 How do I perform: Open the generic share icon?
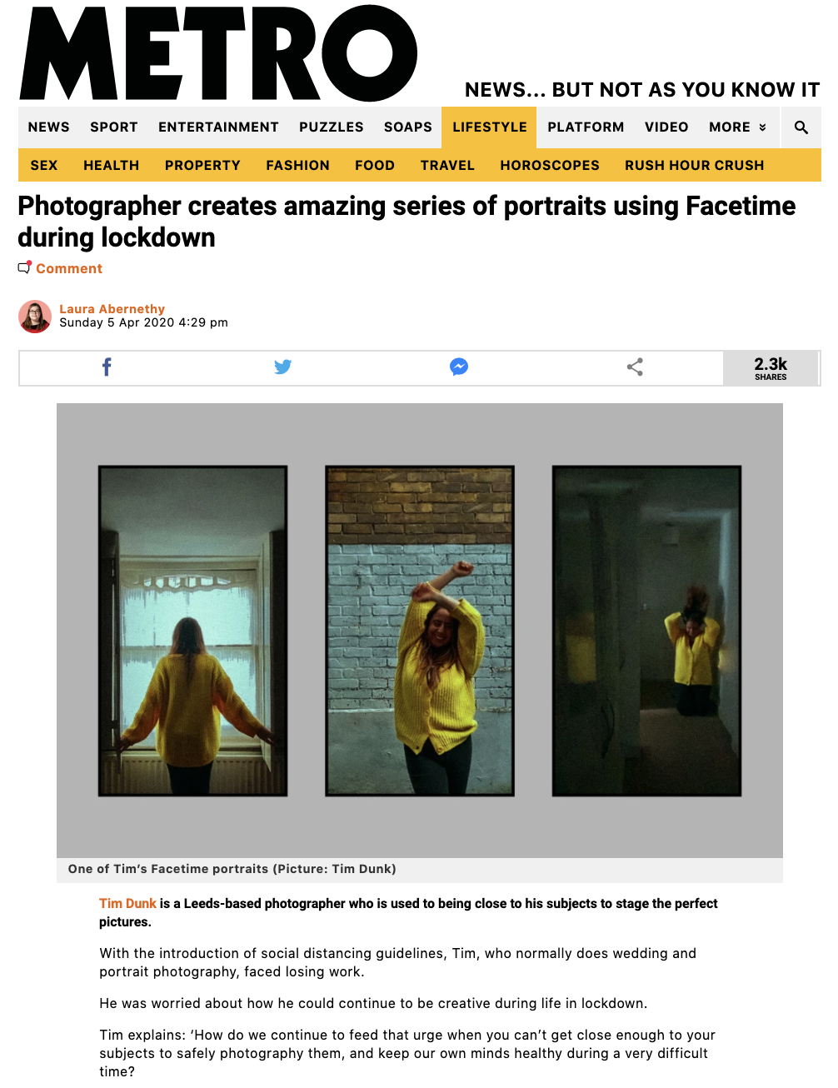[x=635, y=367]
